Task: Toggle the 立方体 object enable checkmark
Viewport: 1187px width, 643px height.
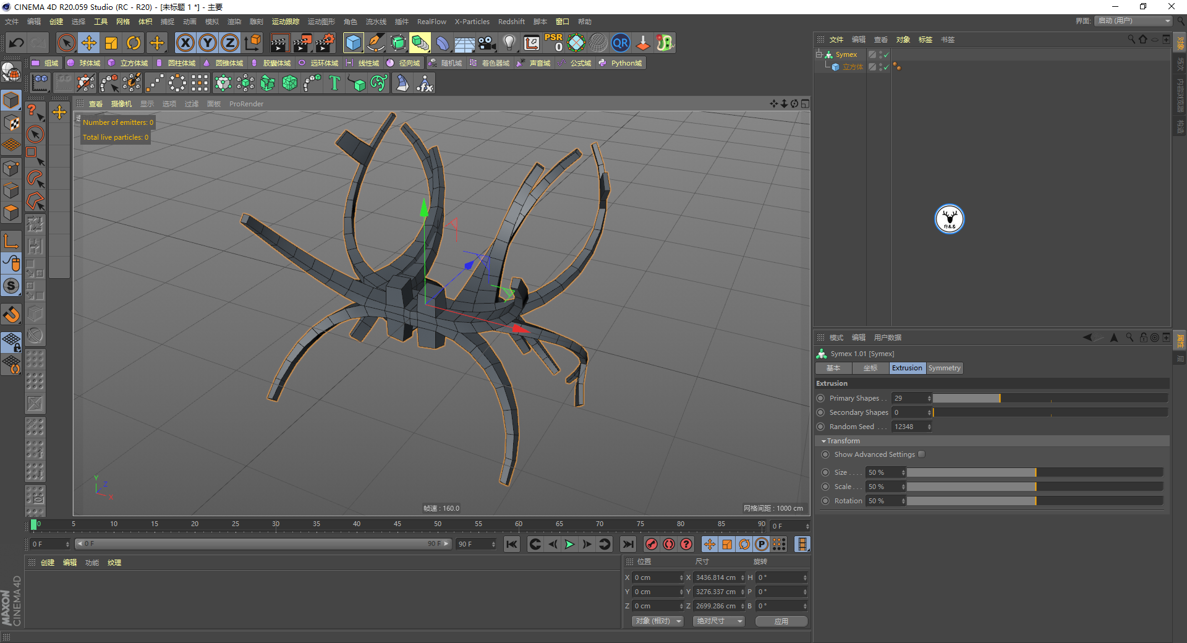Action: 886,67
